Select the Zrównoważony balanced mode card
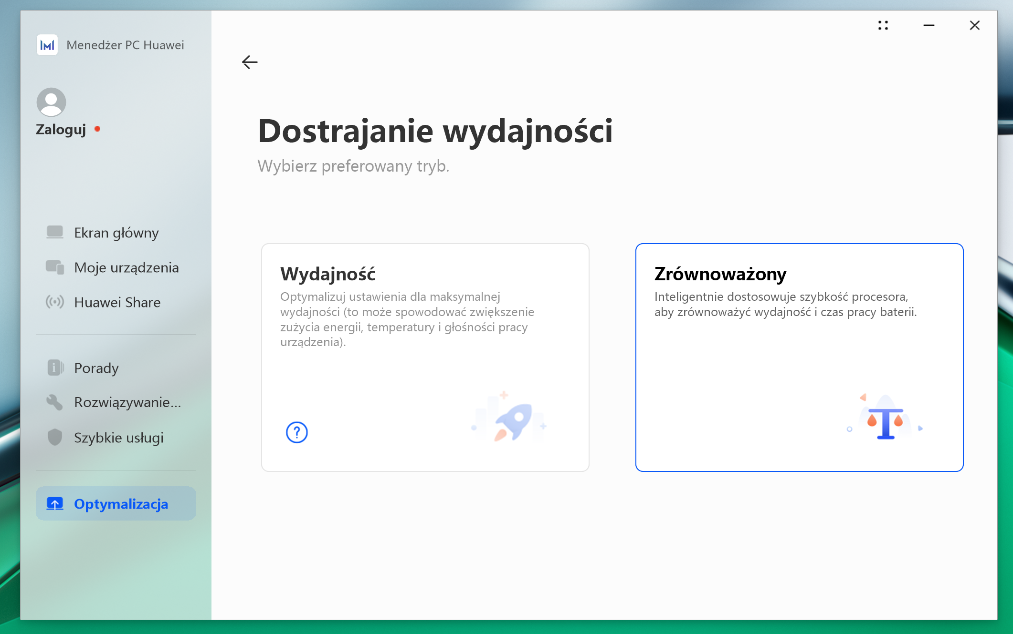The height and width of the screenshot is (634, 1013). 799,358
